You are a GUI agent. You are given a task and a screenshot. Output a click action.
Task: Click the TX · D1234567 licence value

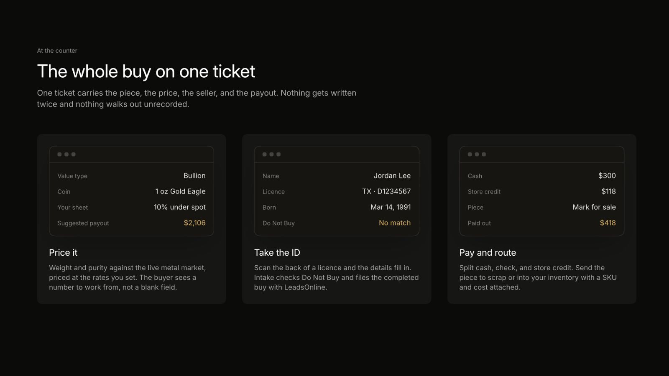coord(386,191)
